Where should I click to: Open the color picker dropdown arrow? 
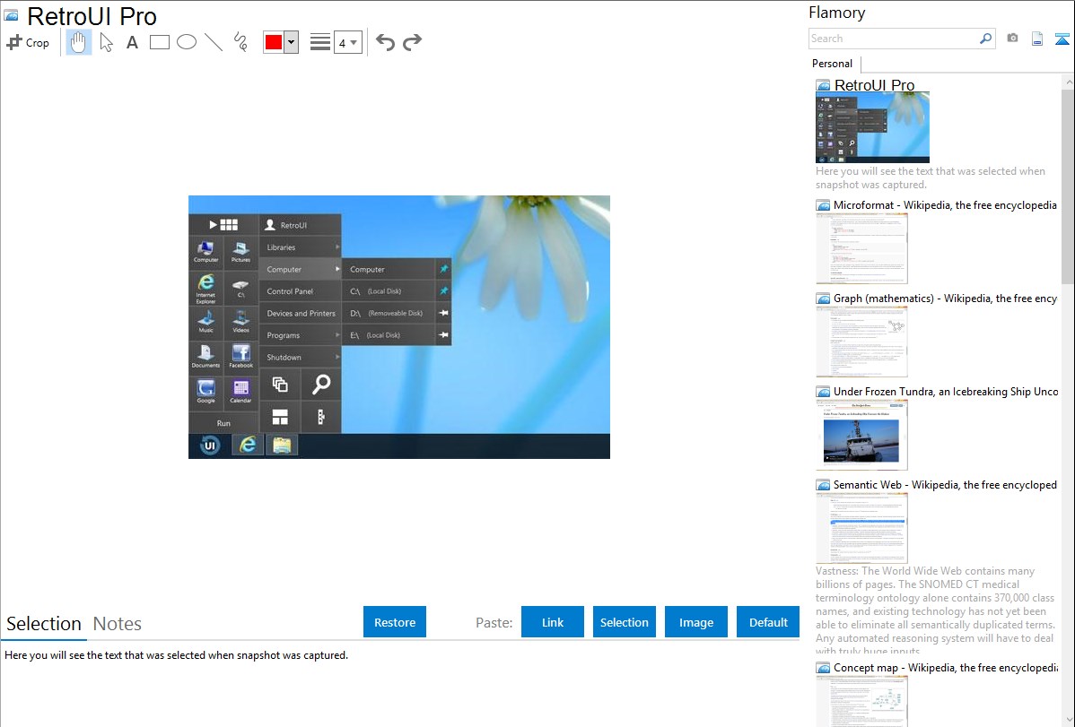(x=291, y=42)
